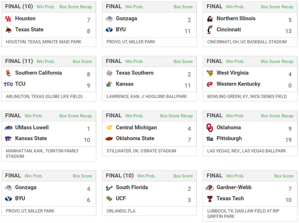
Task: Click the Cincinnati Bearcats logo
Action: pos(210,30)
